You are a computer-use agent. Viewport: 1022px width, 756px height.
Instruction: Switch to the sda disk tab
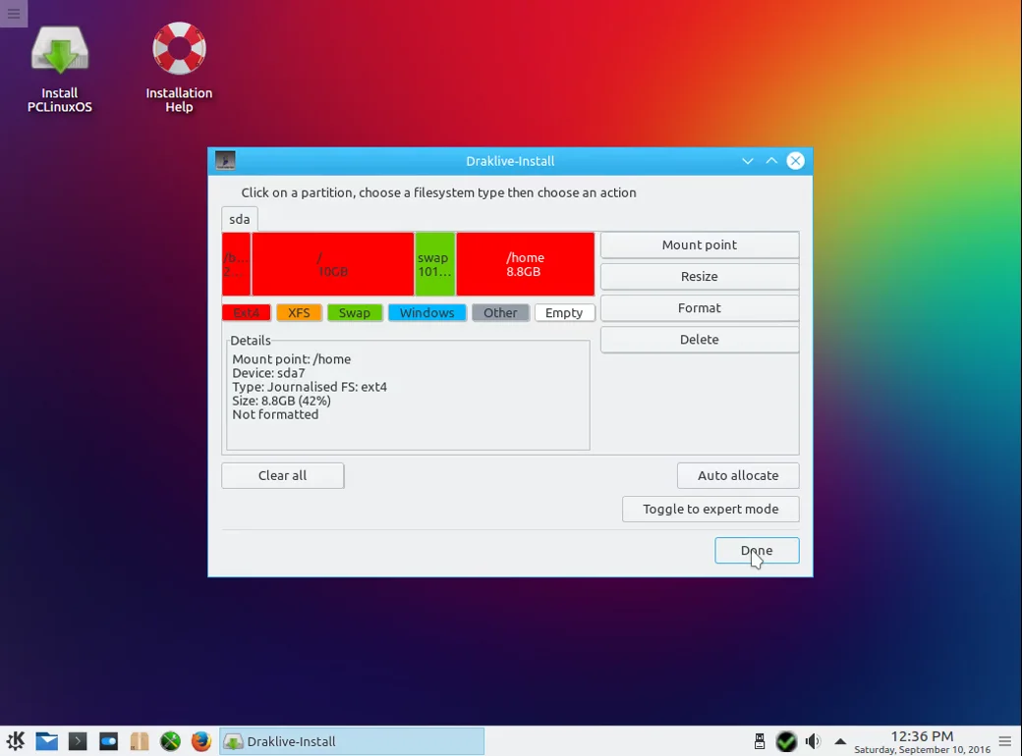pos(239,220)
